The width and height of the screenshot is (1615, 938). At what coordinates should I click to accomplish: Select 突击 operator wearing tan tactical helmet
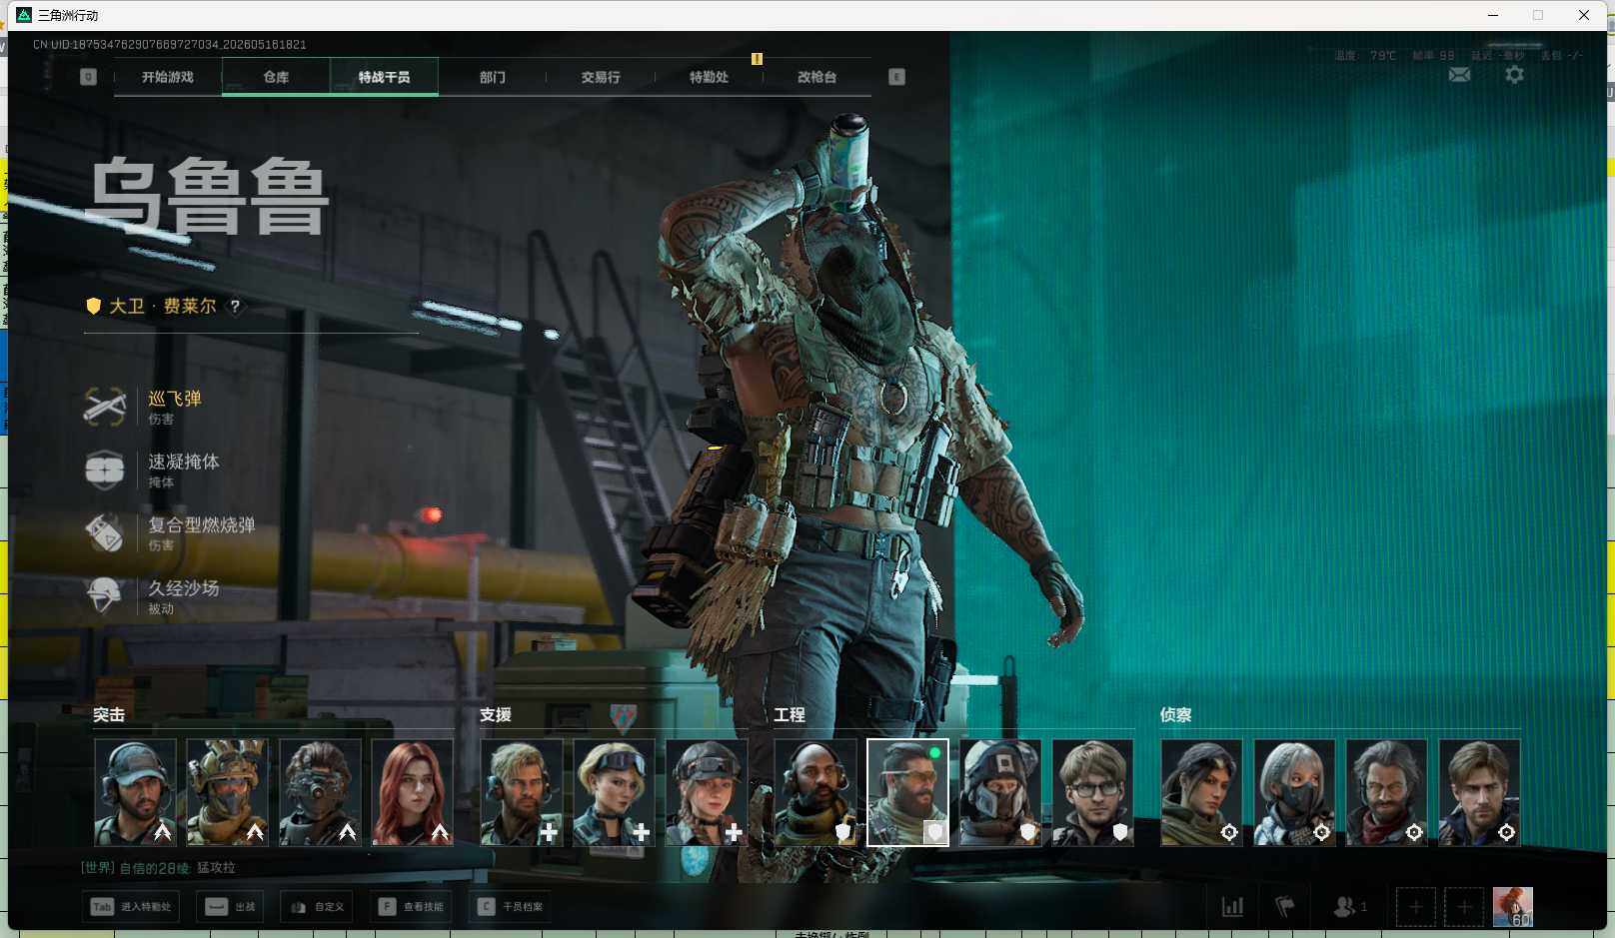(x=227, y=792)
